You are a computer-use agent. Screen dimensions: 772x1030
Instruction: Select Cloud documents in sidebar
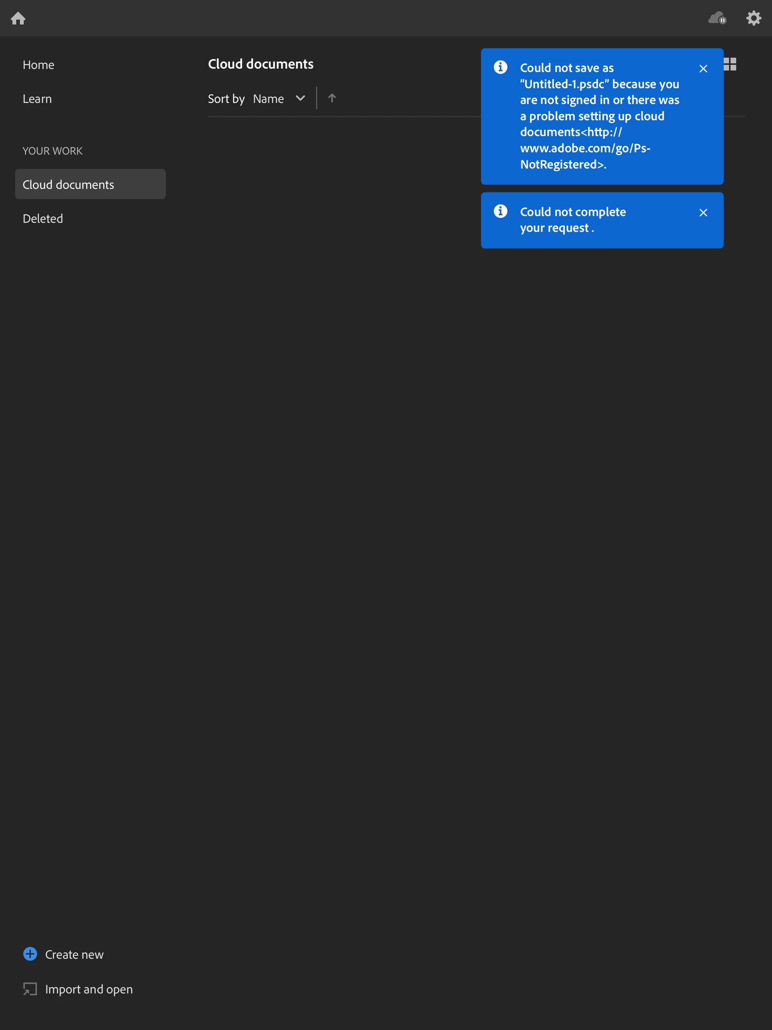[69, 184]
